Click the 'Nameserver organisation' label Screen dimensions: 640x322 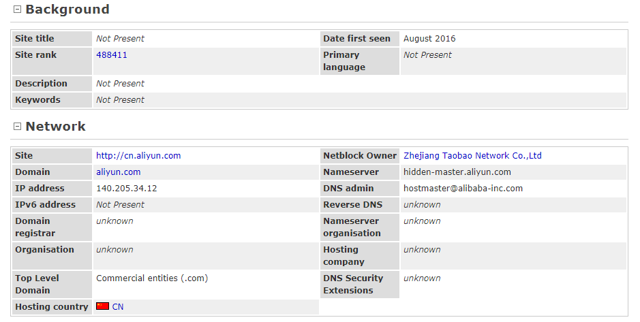tap(352, 227)
